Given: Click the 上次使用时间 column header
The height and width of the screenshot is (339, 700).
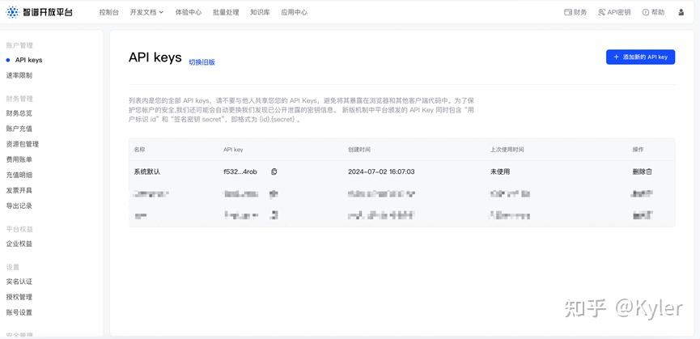Looking at the screenshot, I should point(507,150).
